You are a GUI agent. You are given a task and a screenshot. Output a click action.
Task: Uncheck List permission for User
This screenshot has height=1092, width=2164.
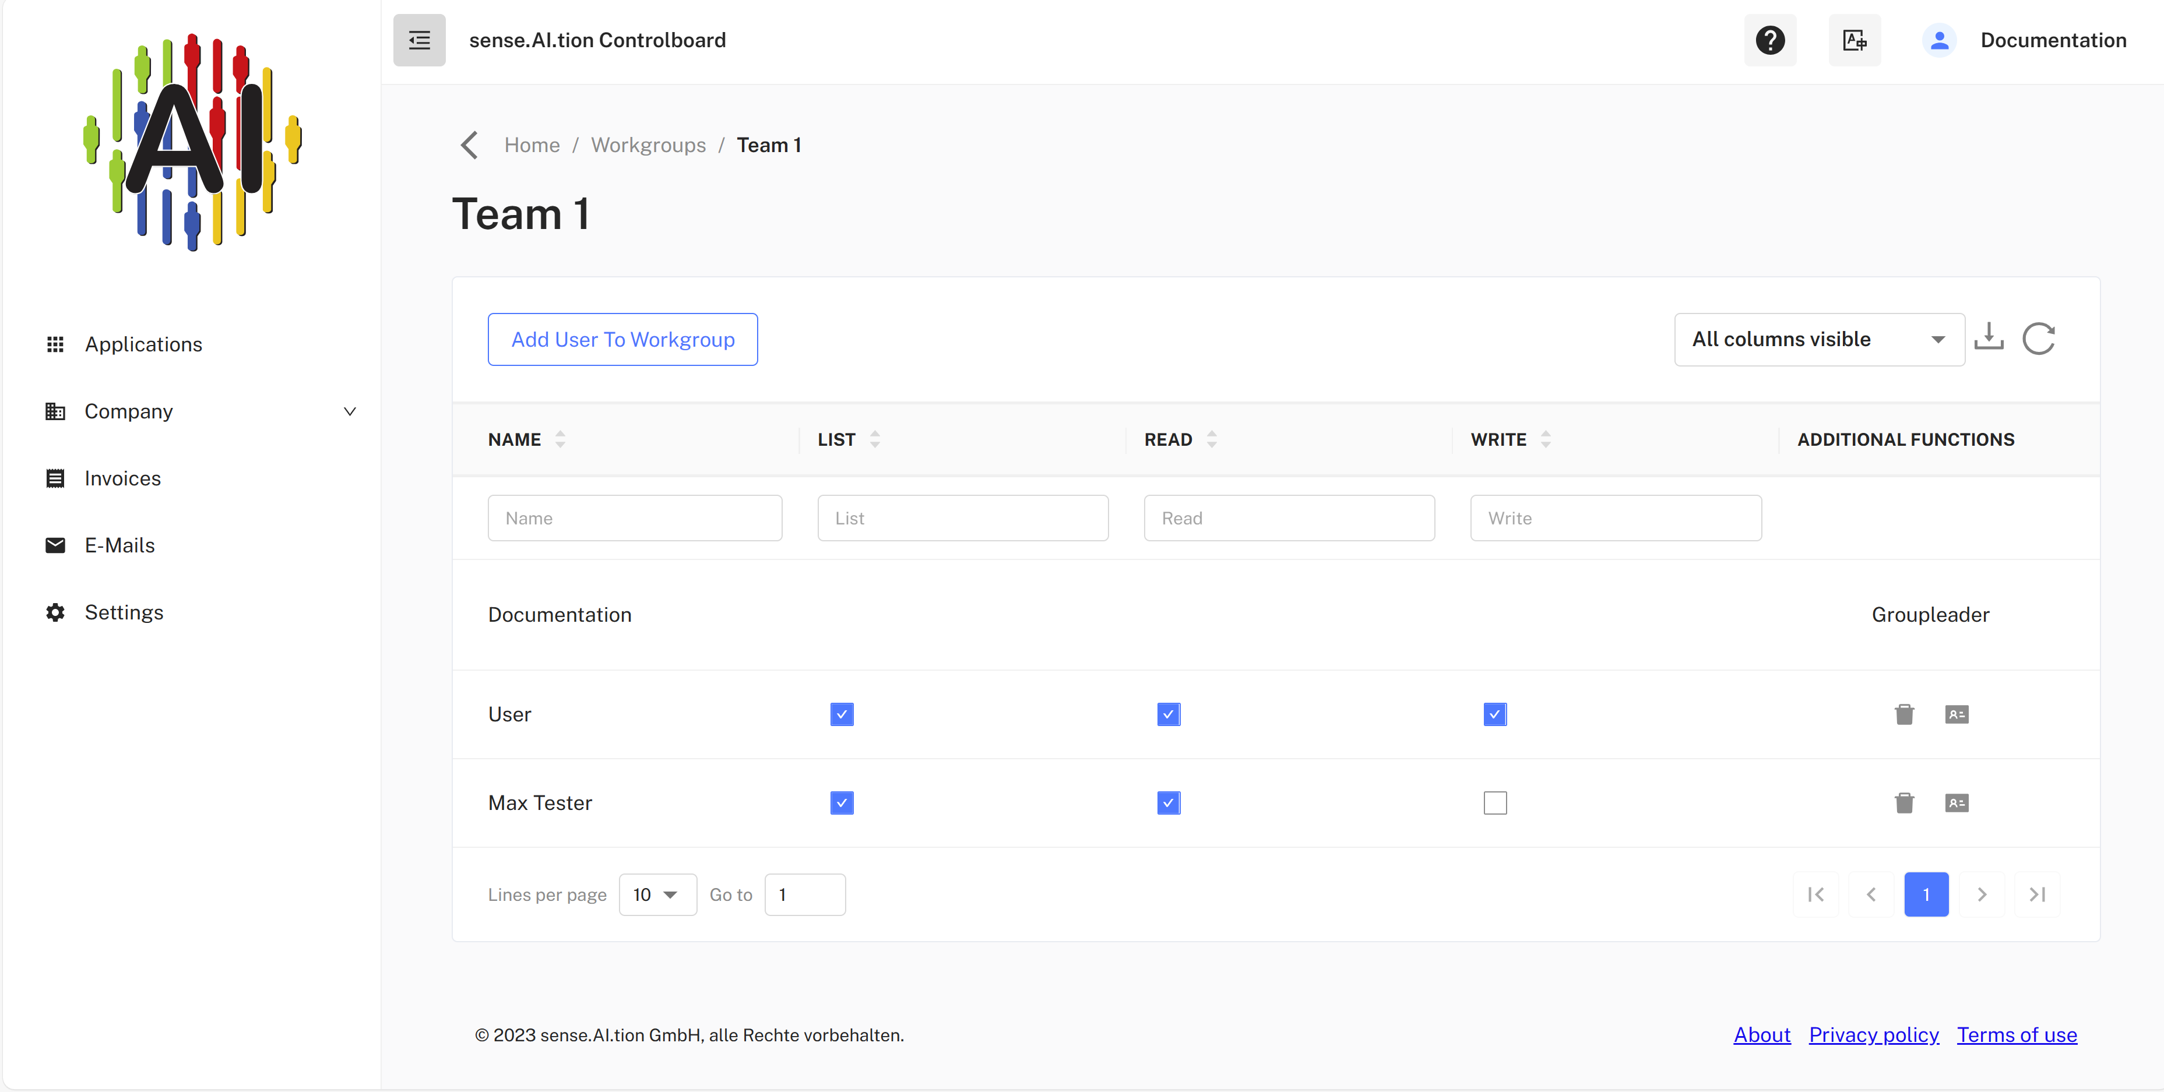coord(842,714)
